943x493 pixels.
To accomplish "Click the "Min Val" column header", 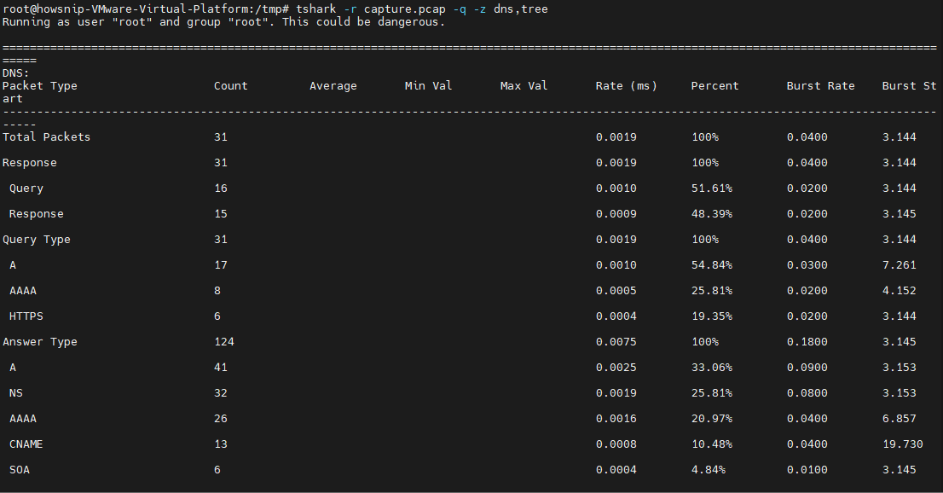I will [428, 86].
